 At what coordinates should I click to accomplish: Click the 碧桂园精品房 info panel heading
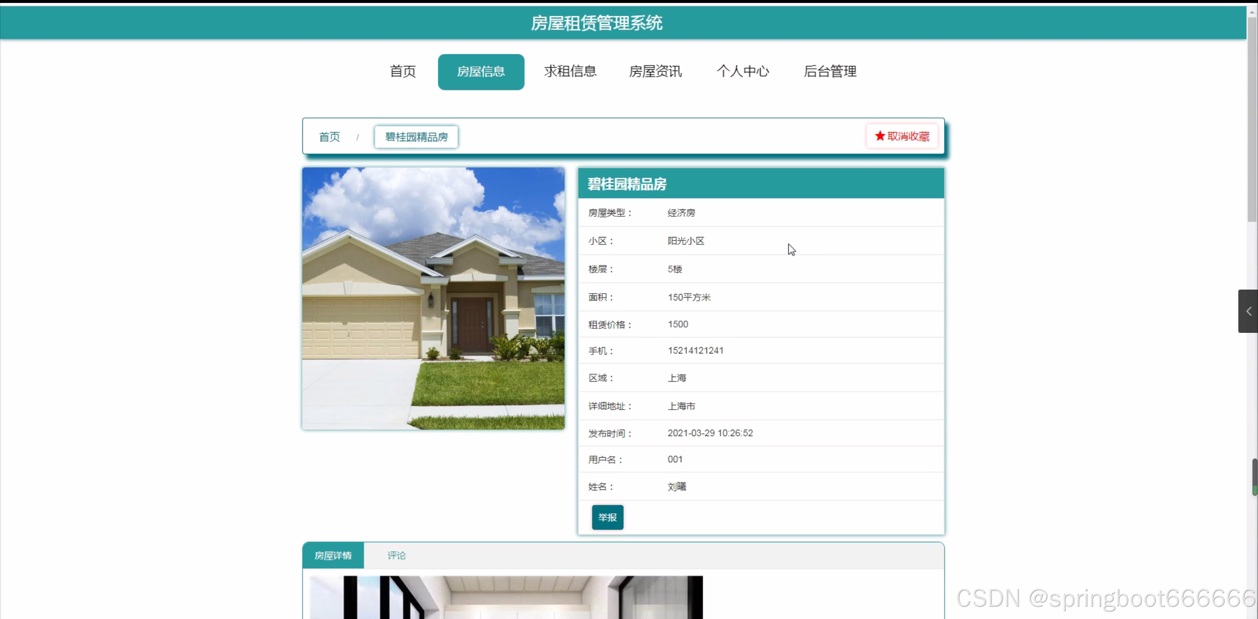click(x=627, y=184)
